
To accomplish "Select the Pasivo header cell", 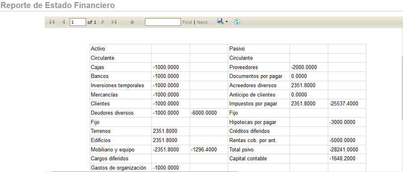I will 259,48.
